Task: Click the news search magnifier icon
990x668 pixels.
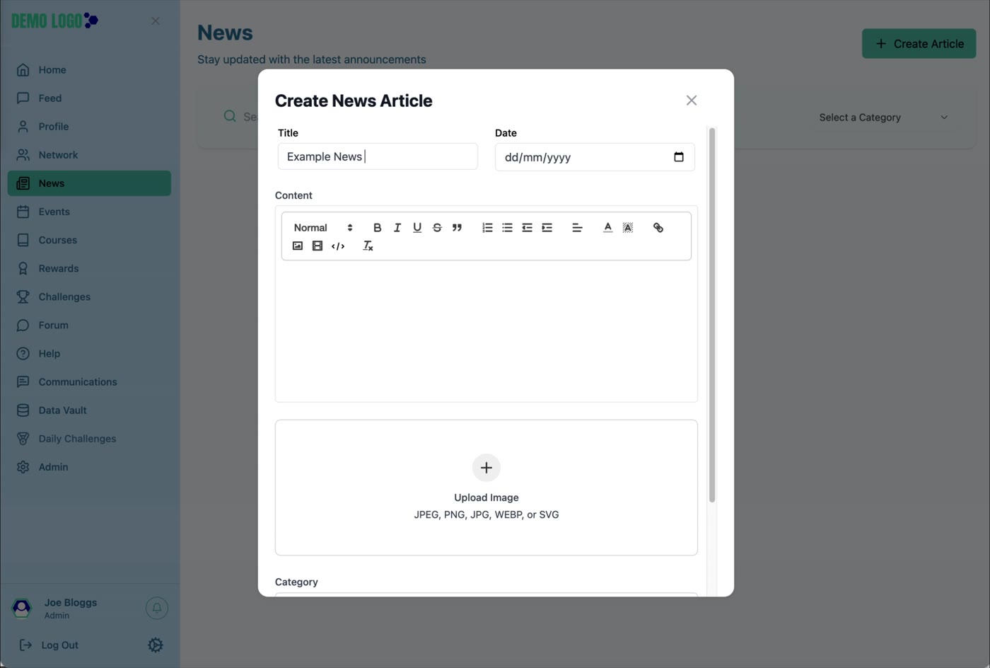Action: coord(230,116)
